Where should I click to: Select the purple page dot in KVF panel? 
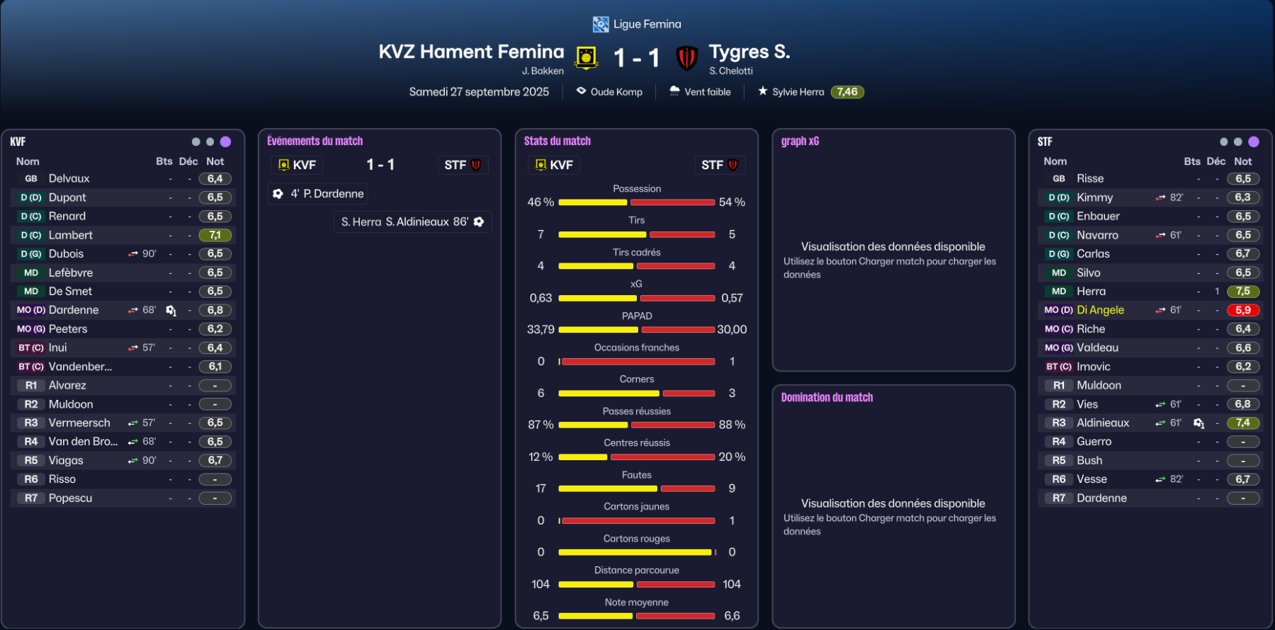225,142
